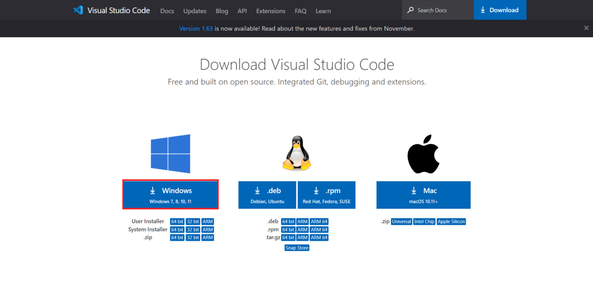Download the .rpm Red Hat, Fedora, SUSE package
Image resolution: width=593 pixels, height=282 pixels.
pos(326,195)
